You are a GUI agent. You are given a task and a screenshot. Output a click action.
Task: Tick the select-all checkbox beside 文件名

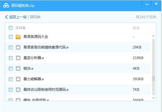click(11, 28)
